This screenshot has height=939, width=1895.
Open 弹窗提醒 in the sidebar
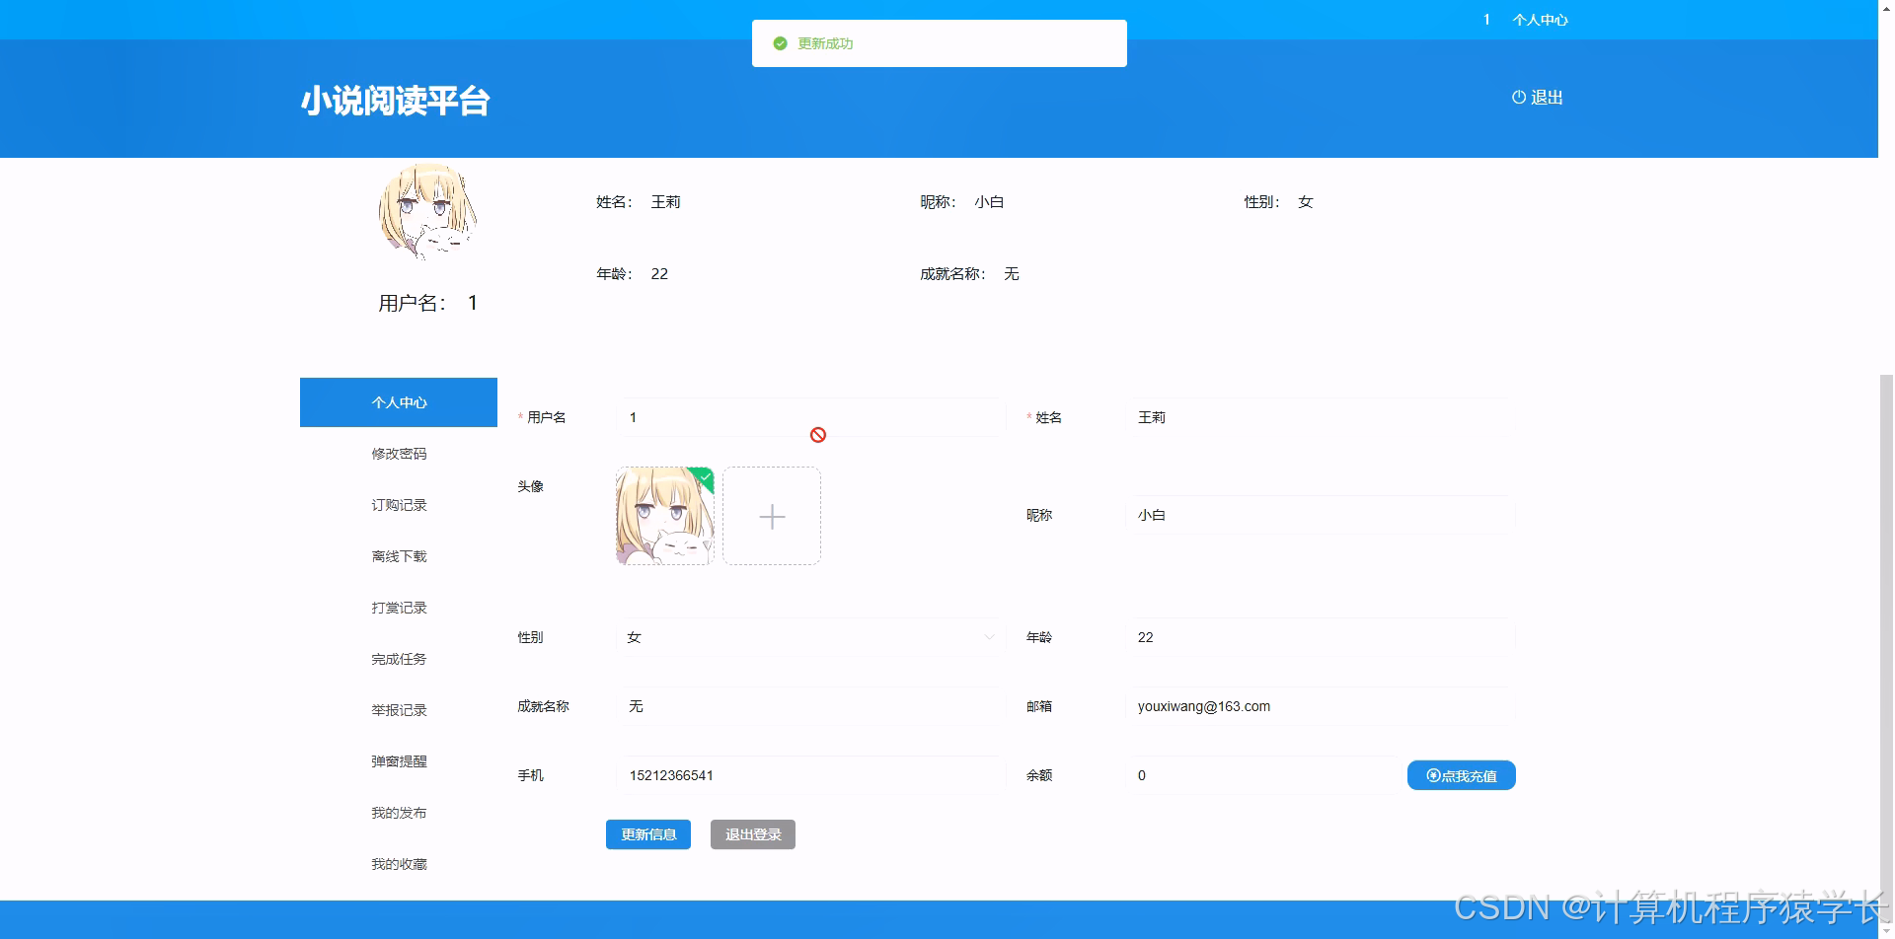399,761
